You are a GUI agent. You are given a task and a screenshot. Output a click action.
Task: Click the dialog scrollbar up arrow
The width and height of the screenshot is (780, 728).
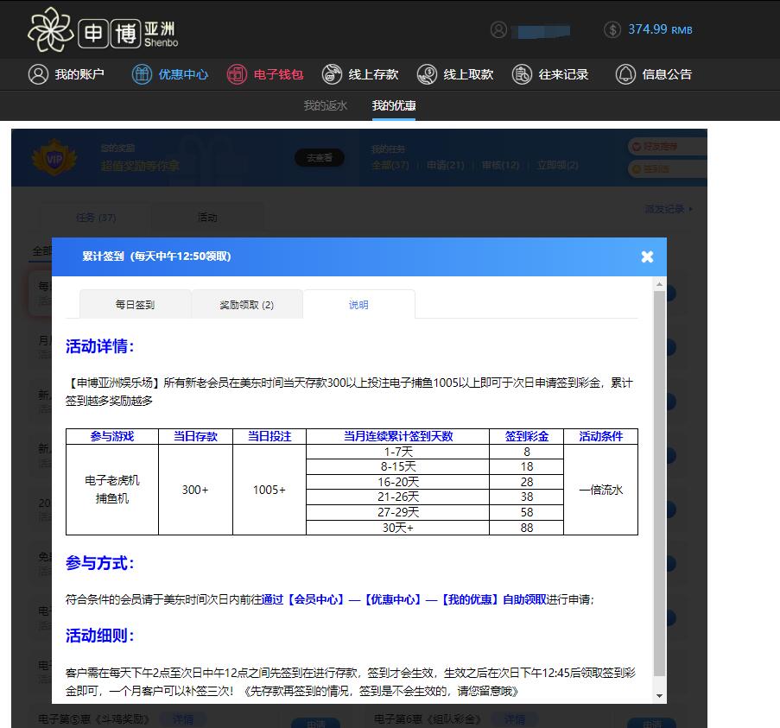pos(659,284)
